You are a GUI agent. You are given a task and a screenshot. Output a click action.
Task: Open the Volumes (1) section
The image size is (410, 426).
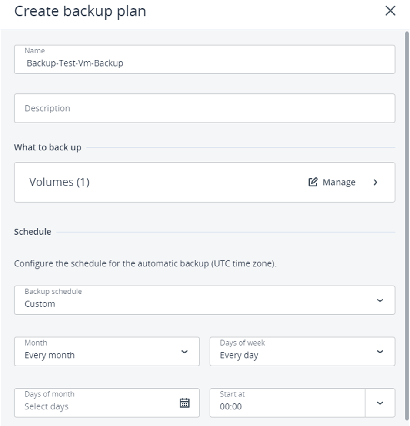tap(60, 182)
